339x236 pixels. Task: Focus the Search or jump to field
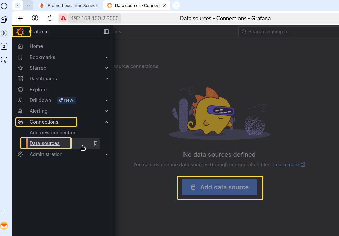coord(289,32)
